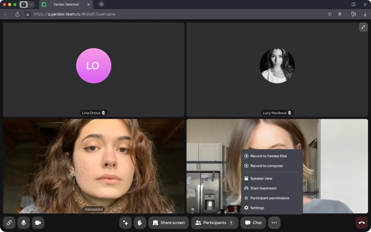
Task: Open Participant permissions
Action: click(x=272, y=198)
